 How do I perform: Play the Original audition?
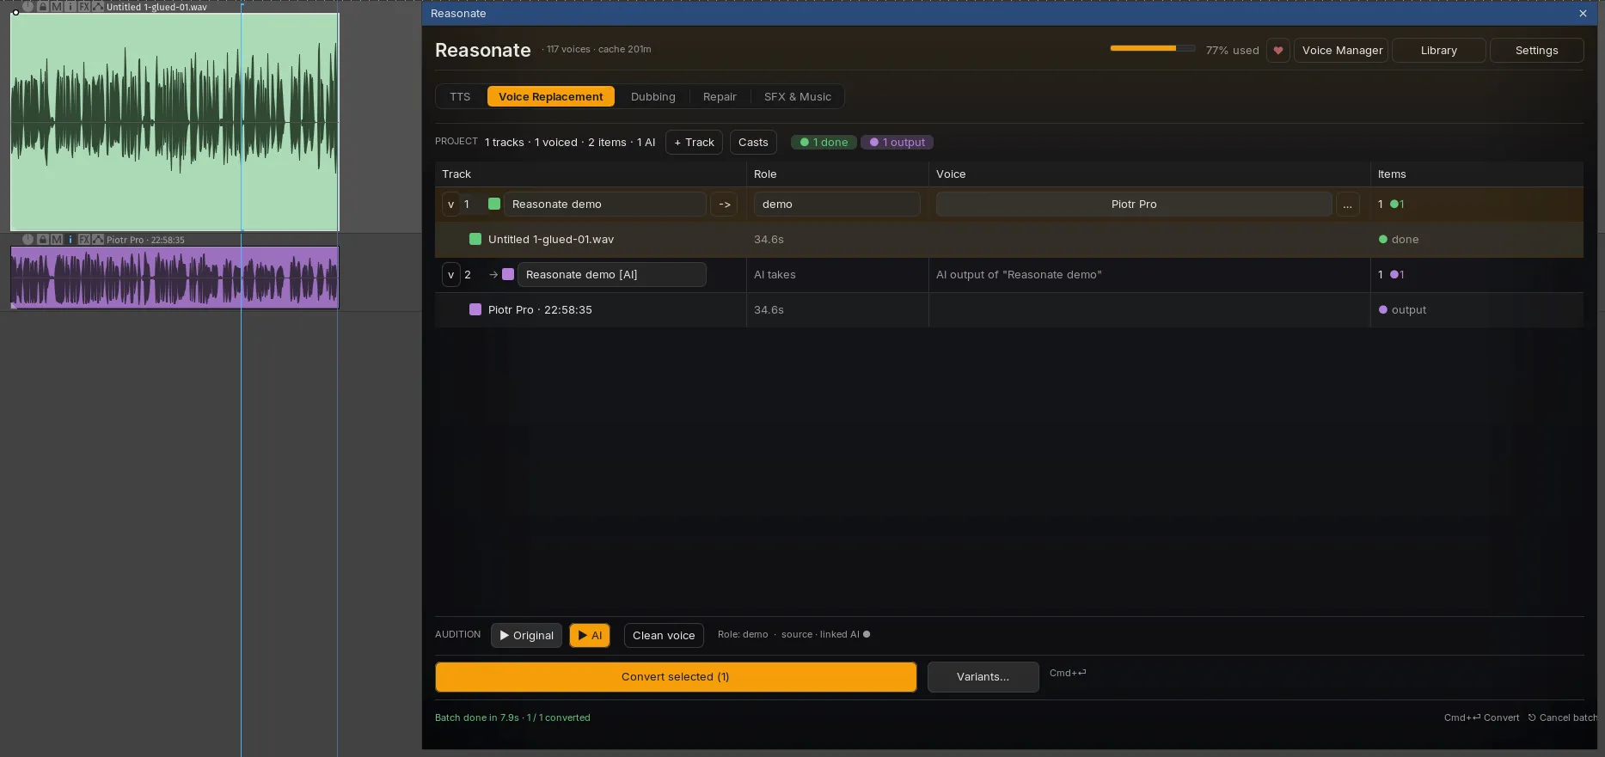[x=526, y=635]
